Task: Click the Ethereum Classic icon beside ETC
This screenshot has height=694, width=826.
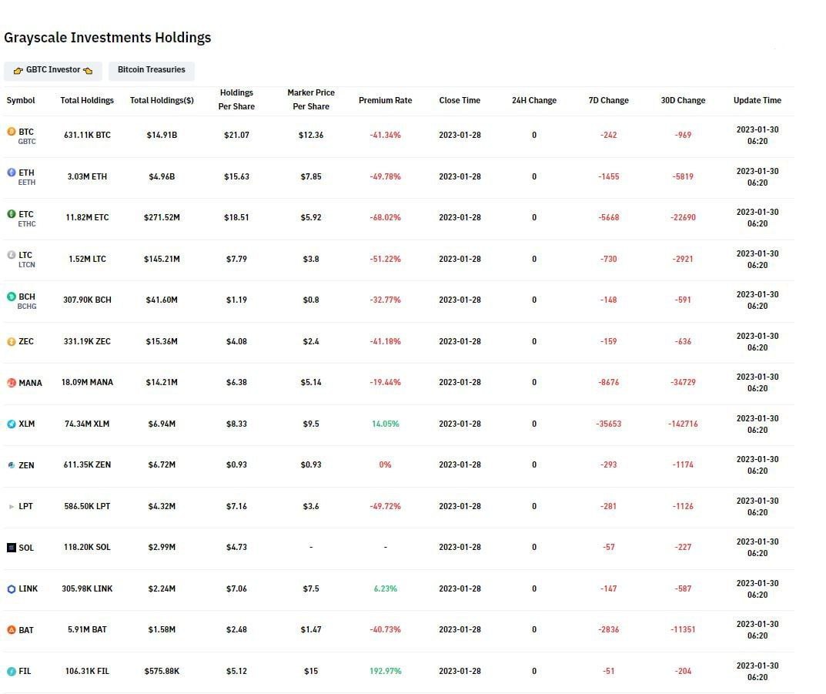Action: (11, 213)
